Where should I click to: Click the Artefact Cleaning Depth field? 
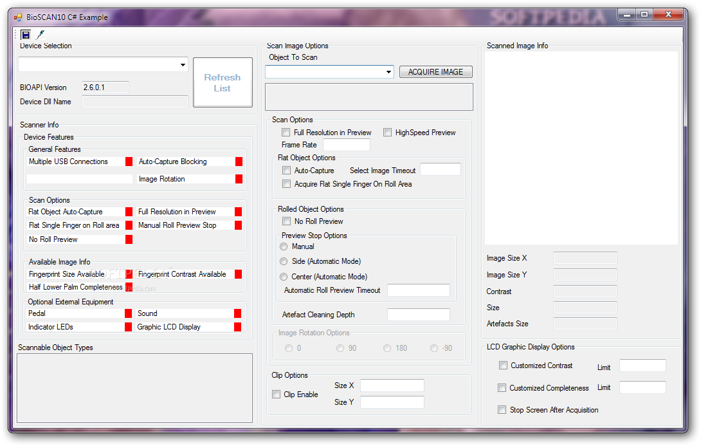pyautogui.click(x=419, y=315)
